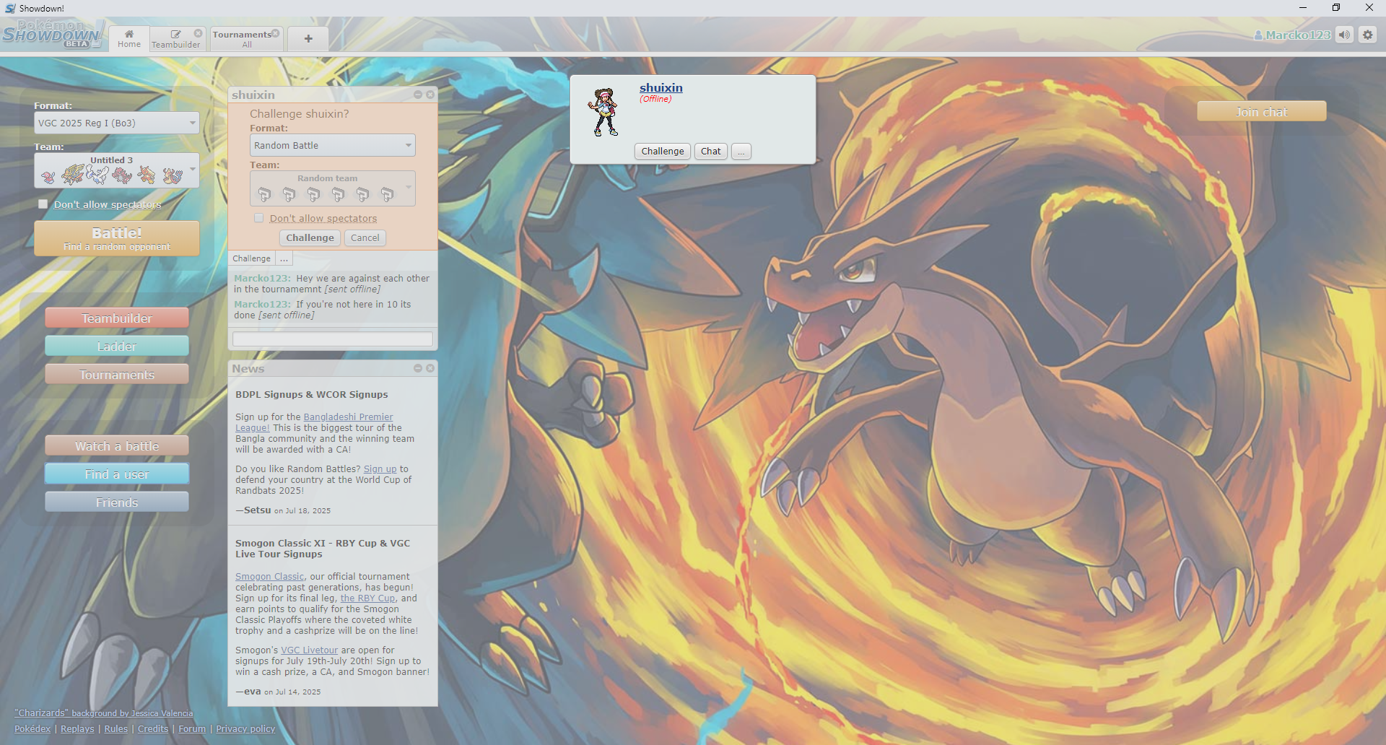The width and height of the screenshot is (1386, 745).
Task: Open the Replays link
Action: click(x=77, y=729)
